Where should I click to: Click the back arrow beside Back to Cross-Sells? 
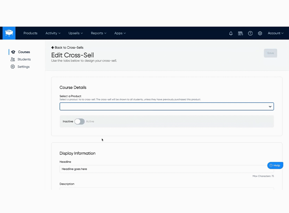[x=53, y=48]
